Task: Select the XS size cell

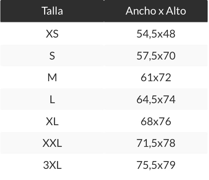Action: pos(52,34)
